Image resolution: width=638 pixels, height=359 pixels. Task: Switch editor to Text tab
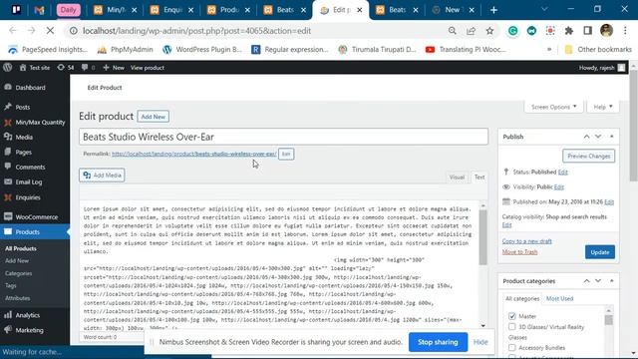[479, 178]
